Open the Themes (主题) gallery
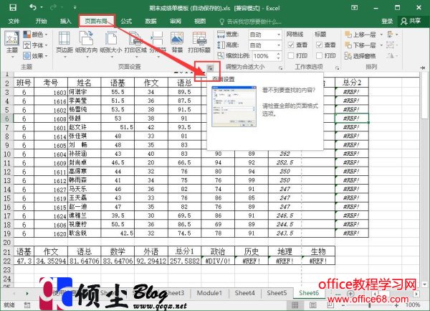The width and height of the screenshot is (430, 311). [11, 44]
